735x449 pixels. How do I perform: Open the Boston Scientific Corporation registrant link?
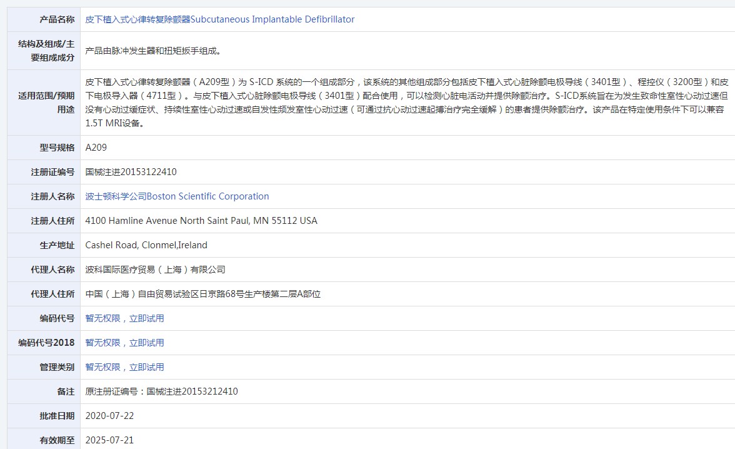tap(177, 196)
